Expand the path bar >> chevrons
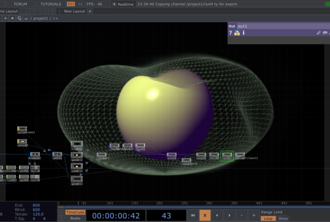This screenshot has width=330, height=222. (x=55, y=18)
